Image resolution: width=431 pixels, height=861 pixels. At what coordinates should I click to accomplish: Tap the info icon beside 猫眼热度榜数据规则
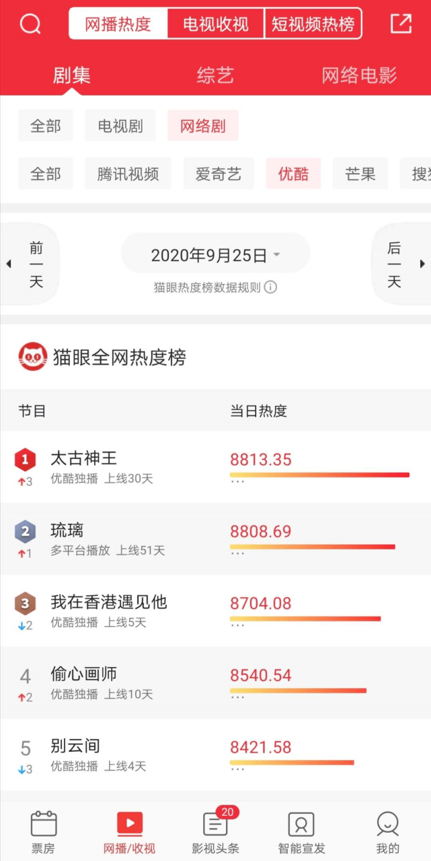coord(270,287)
